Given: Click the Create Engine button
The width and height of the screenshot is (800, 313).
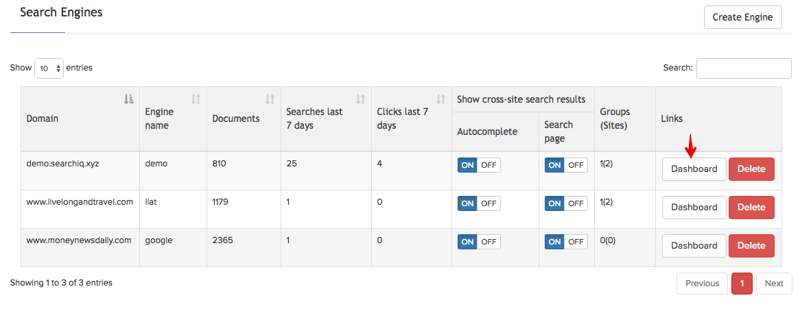Looking at the screenshot, I should coord(743,17).
